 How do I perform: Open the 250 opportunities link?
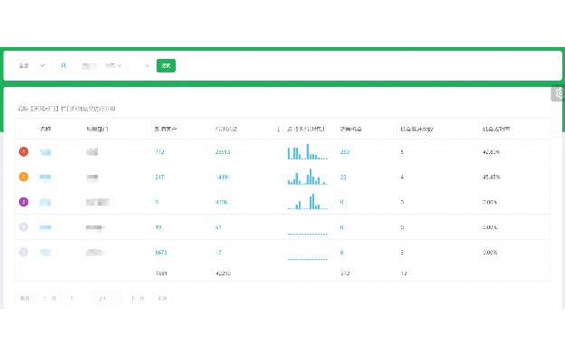pos(345,151)
